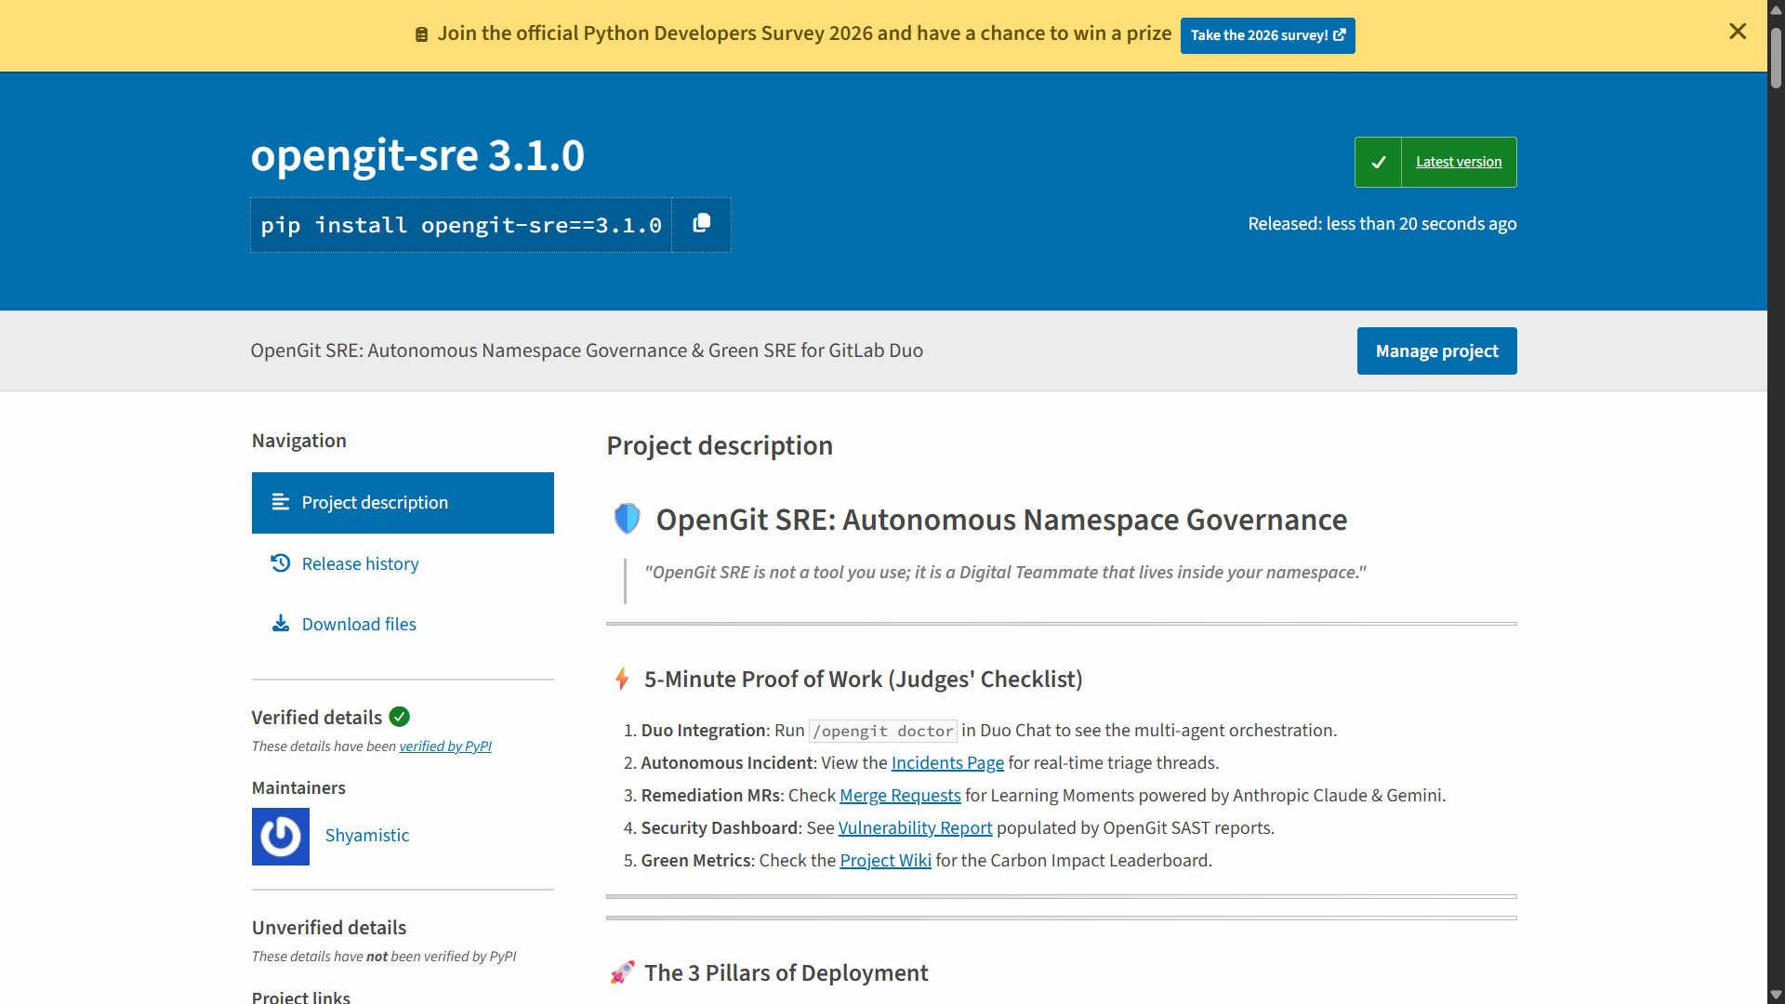The height and width of the screenshot is (1004, 1785).
Task: Open the Incidents Page link
Action: [947, 762]
